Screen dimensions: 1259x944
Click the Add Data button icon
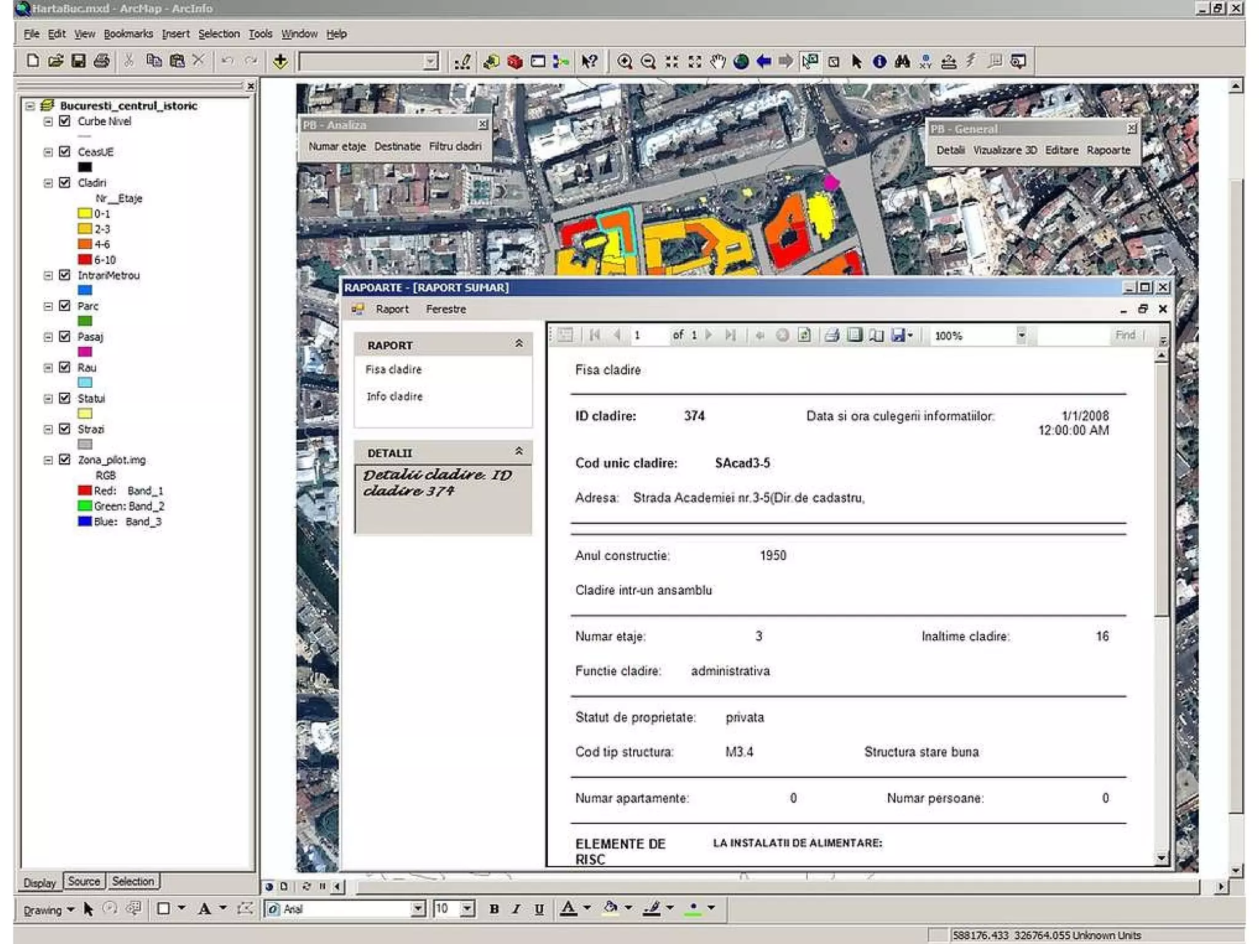(280, 61)
